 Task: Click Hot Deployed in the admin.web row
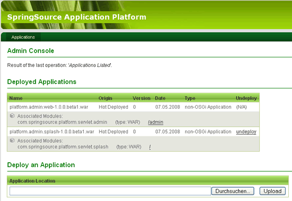tap(114, 107)
